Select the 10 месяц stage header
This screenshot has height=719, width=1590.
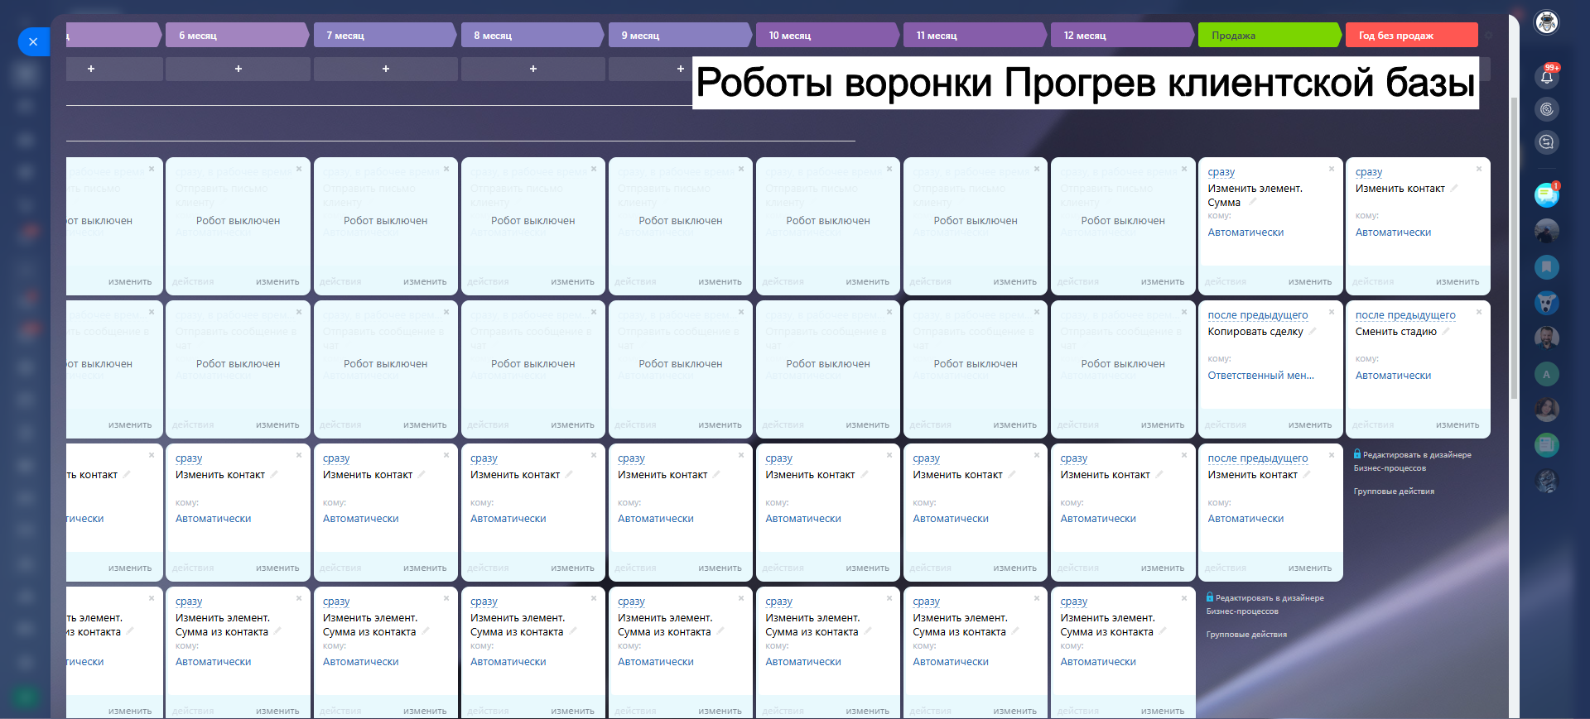[826, 35]
